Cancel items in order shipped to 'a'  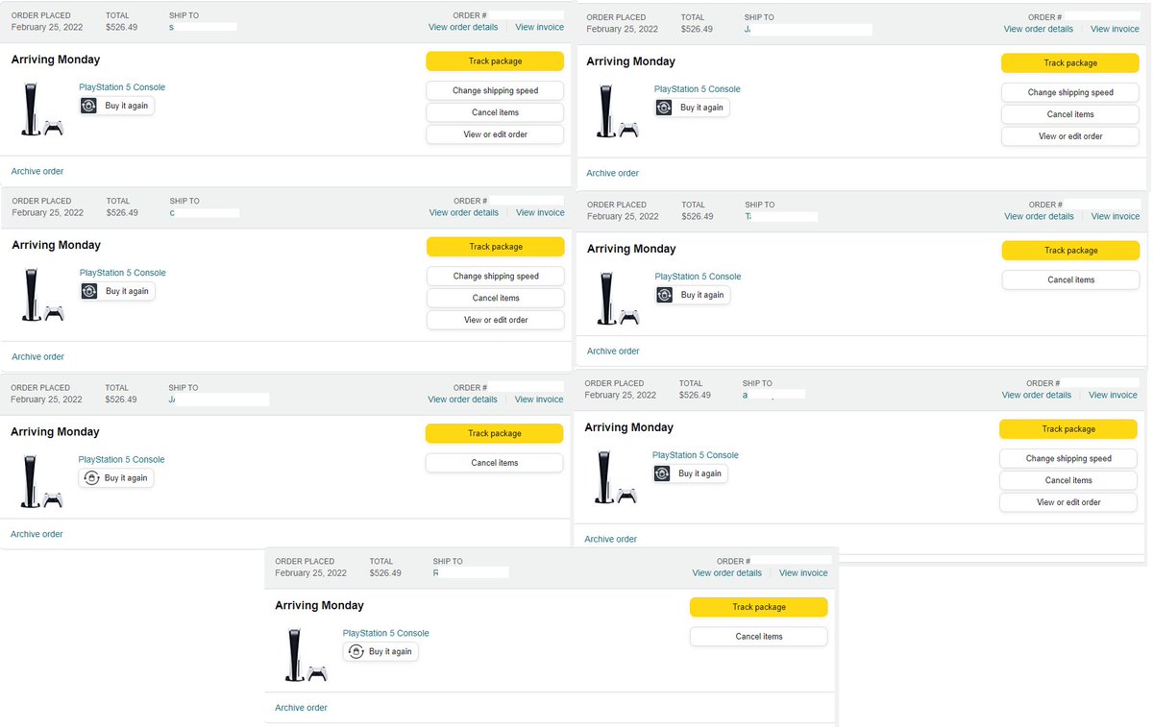(x=1068, y=480)
